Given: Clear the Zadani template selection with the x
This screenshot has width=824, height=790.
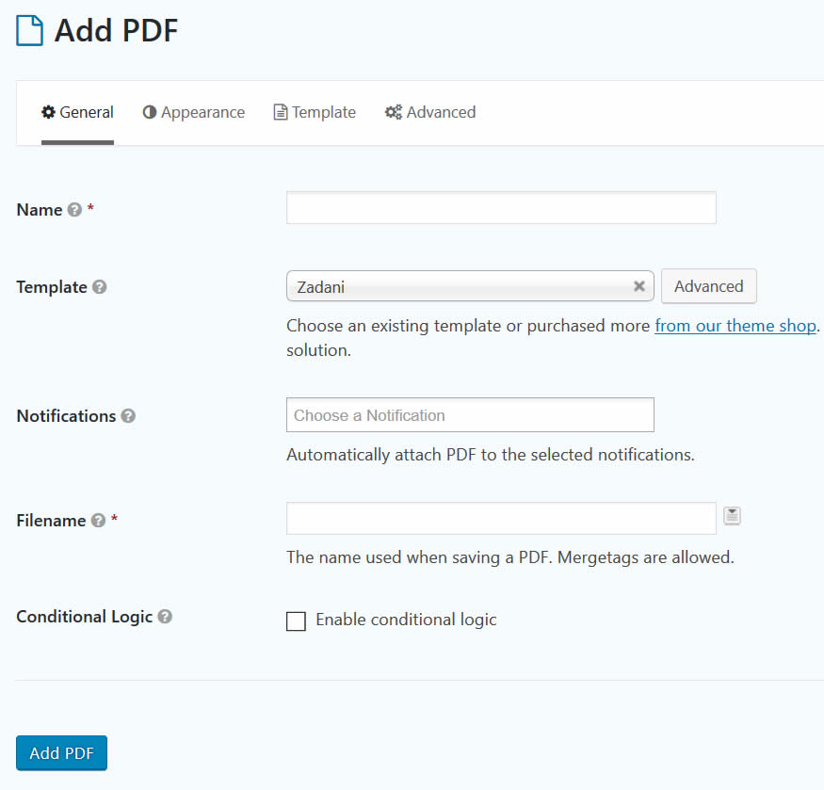Looking at the screenshot, I should point(638,287).
